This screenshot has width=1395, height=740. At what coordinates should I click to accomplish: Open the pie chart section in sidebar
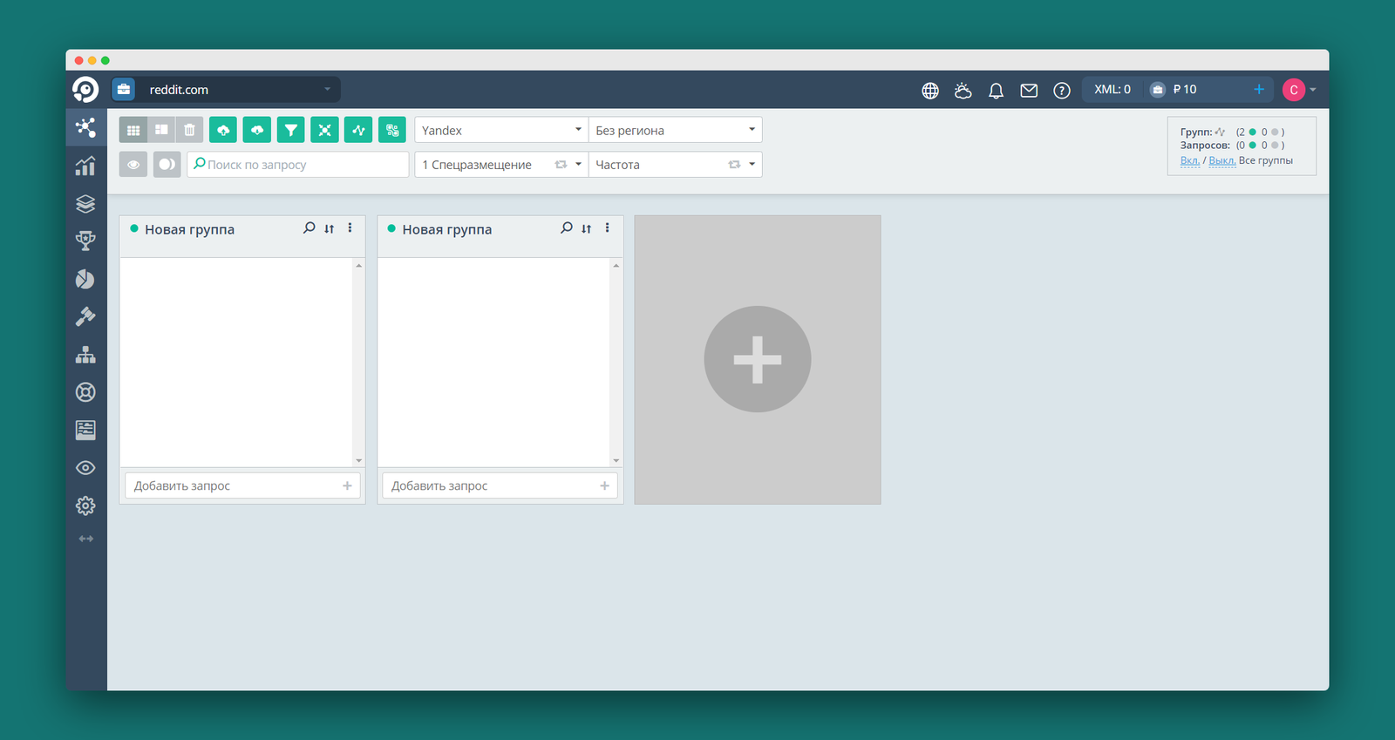(85, 279)
